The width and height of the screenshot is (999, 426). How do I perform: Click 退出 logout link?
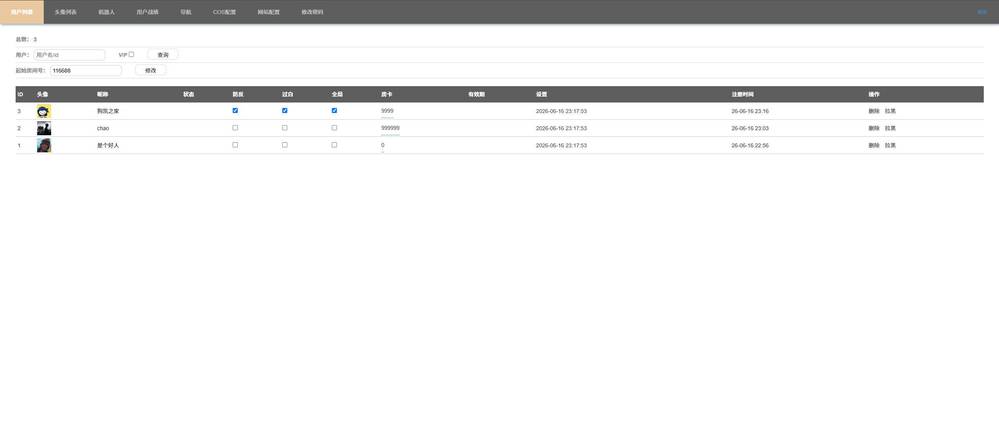click(982, 12)
